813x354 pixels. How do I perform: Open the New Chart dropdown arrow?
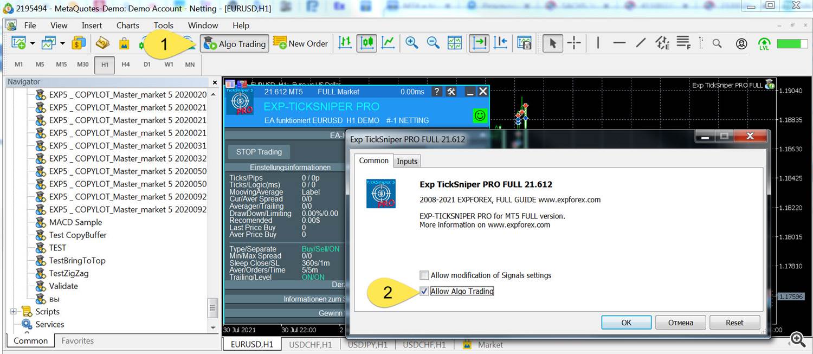coord(33,43)
